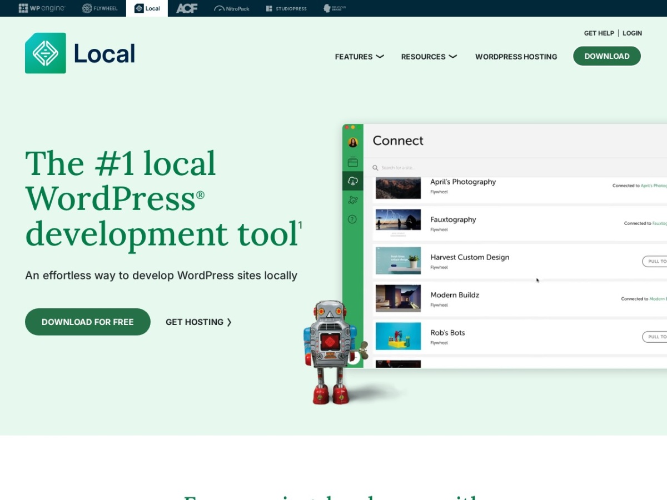Select the 'Harvest Custom Design' site name
This screenshot has height=500, width=667.
point(470,257)
